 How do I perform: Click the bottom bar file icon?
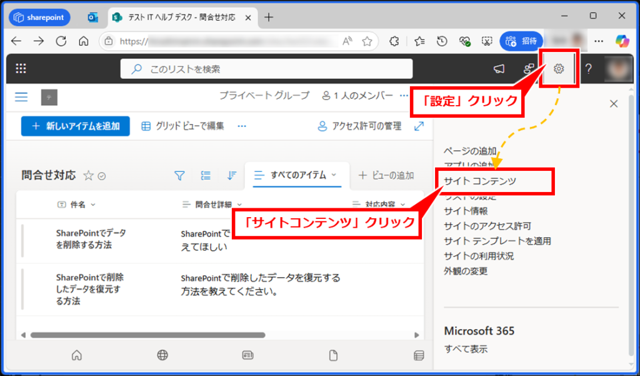point(334,355)
